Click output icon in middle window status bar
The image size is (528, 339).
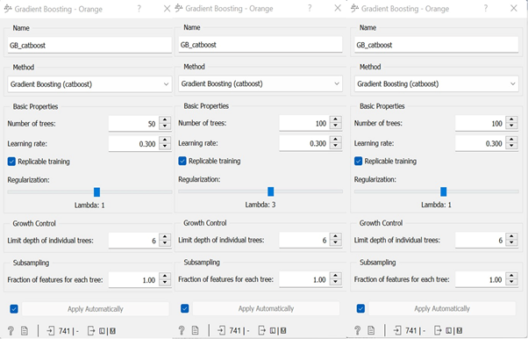pyautogui.click(x=261, y=330)
